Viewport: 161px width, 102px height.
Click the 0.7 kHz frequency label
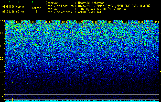[2, 84]
